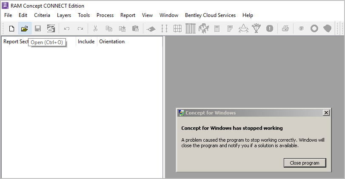Click the mesh grid toolbar icon

coord(177,28)
